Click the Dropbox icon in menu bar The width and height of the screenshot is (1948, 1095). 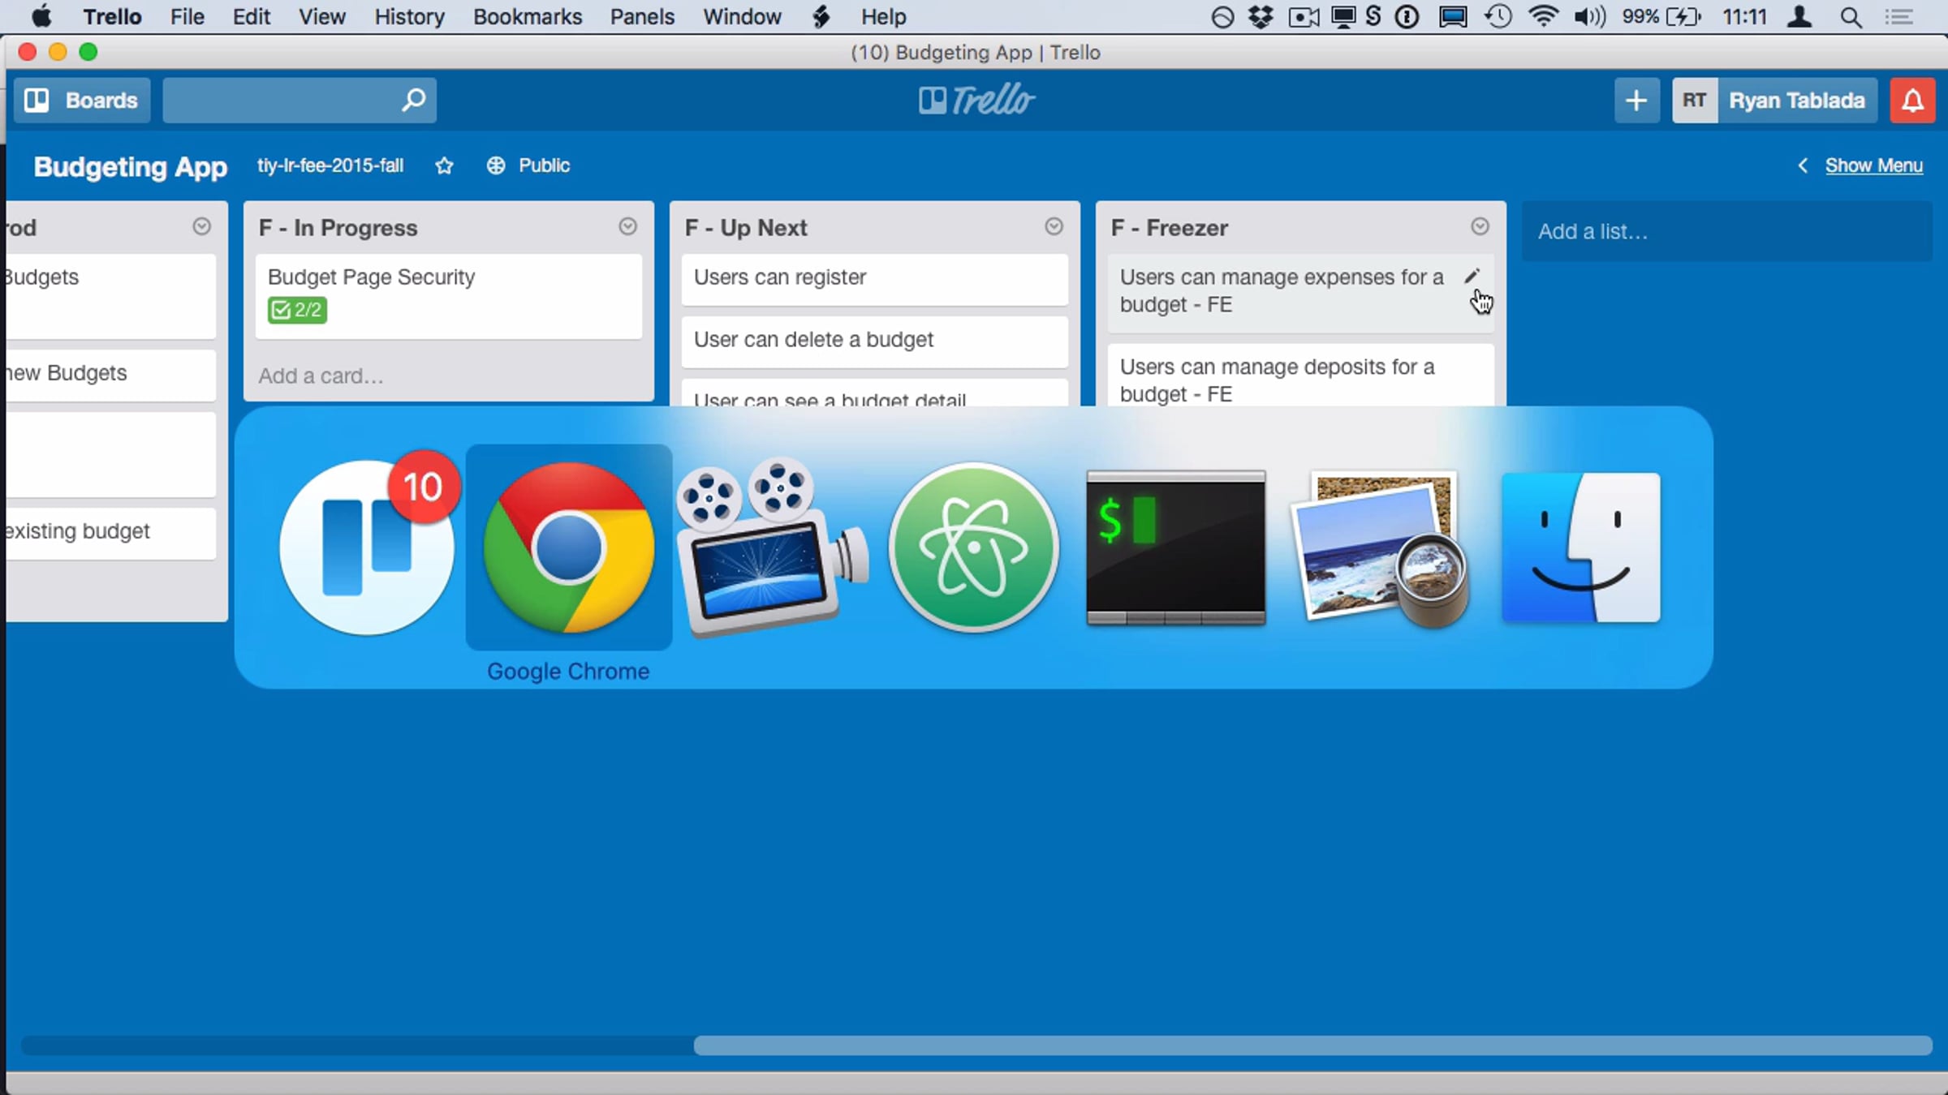coord(1261,16)
